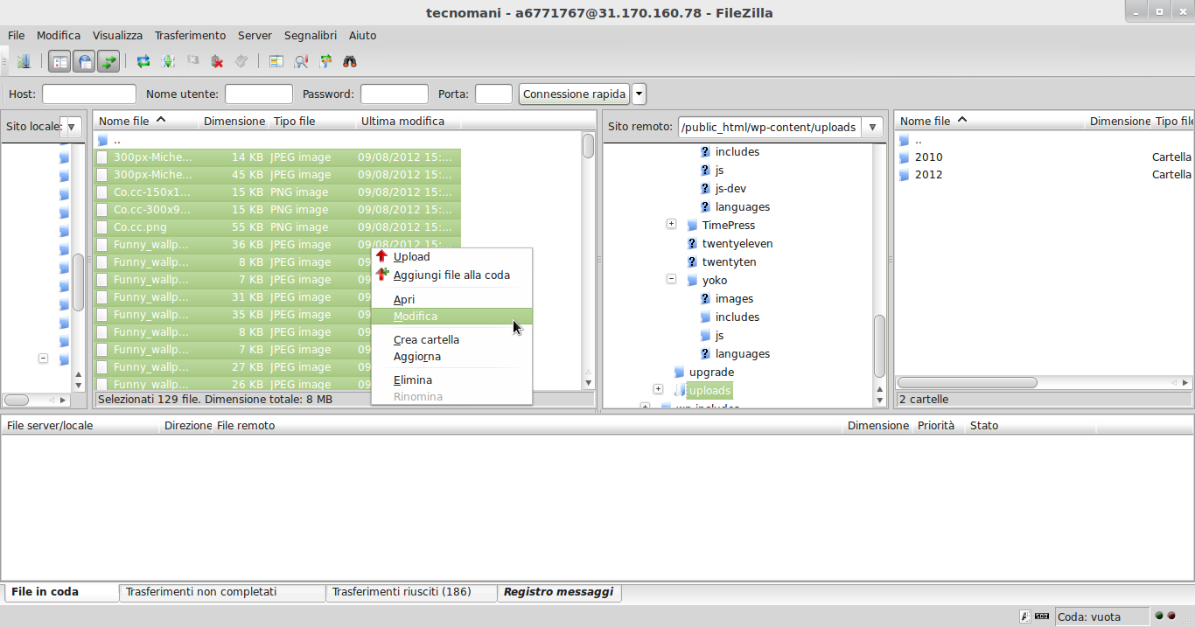The height and width of the screenshot is (627, 1195).
Task: Toggle synchronized browsing toolbar icon
Action: [x=325, y=61]
